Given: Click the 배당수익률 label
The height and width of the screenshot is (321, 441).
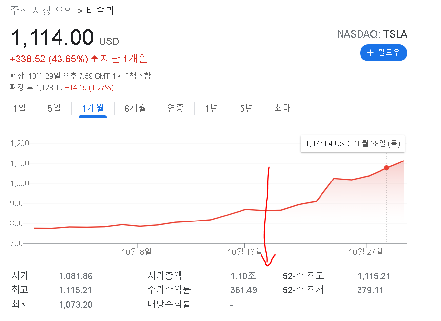Looking at the screenshot, I should pyautogui.click(x=169, y=304).
